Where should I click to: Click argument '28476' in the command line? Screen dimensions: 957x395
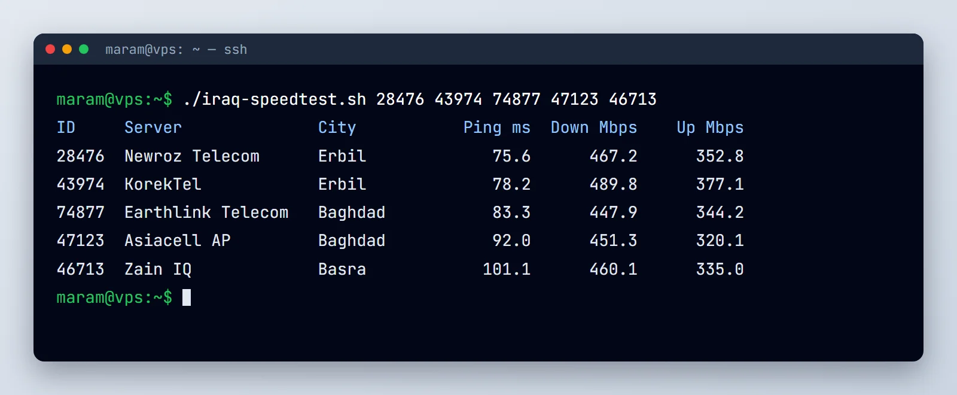click(x=400, y=99)
